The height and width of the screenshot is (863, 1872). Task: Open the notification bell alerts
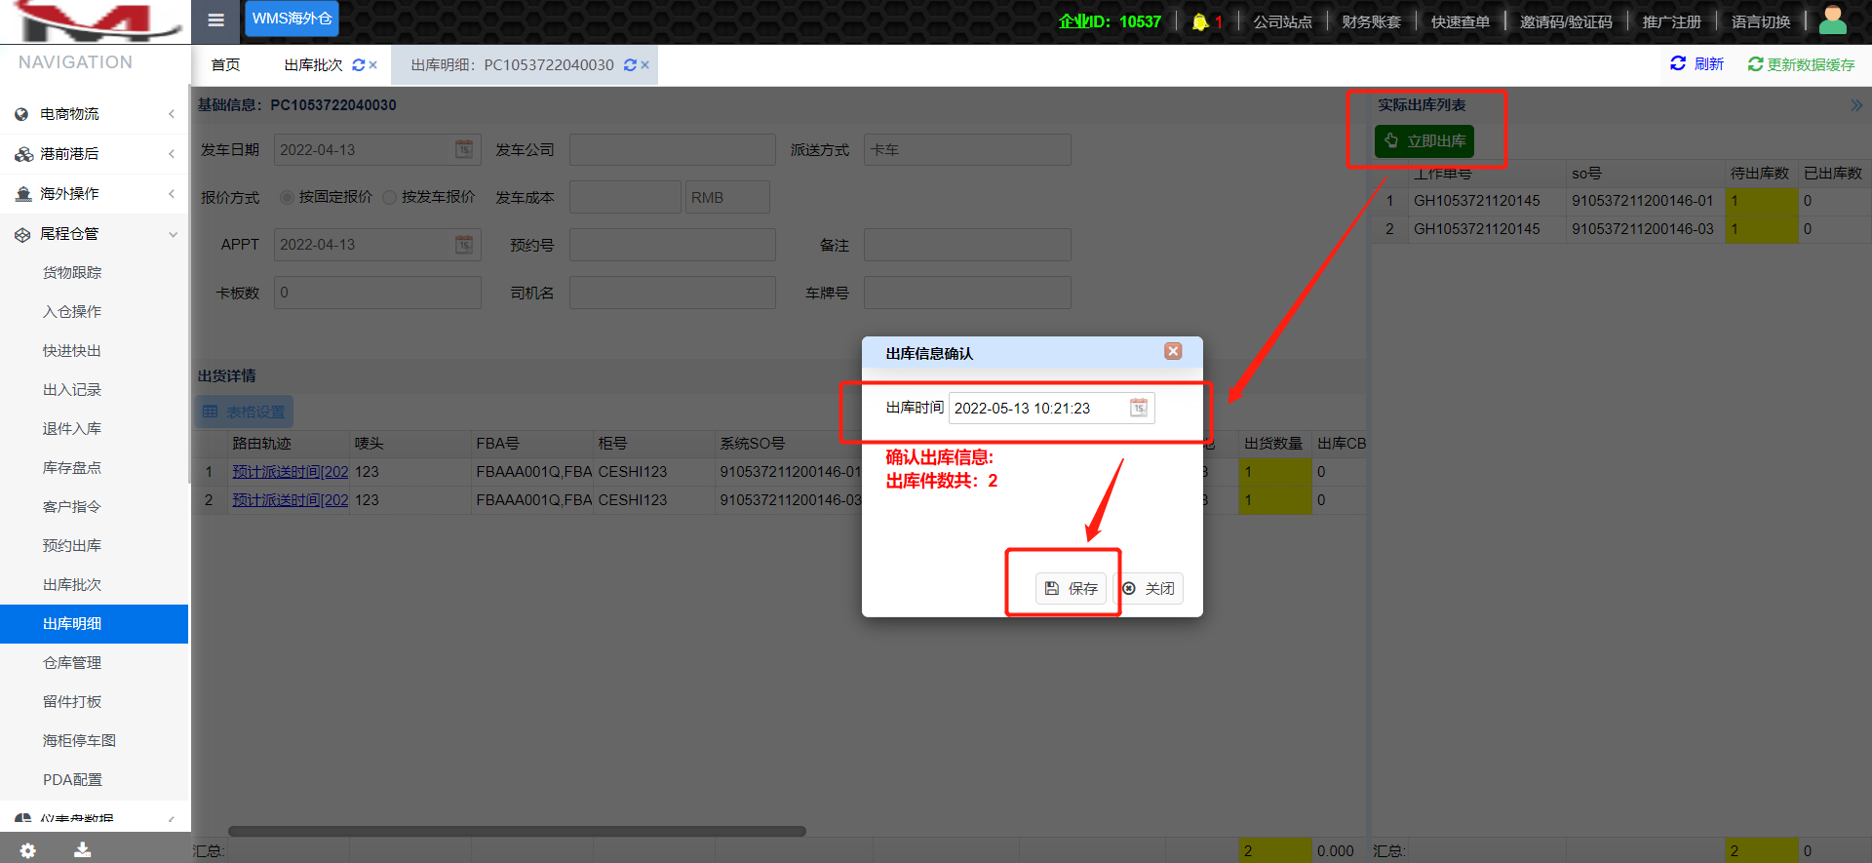[1200, 21]
